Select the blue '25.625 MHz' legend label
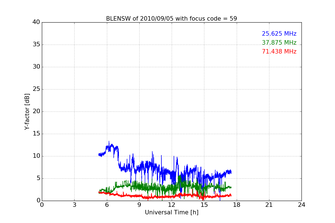 (279, 34)
